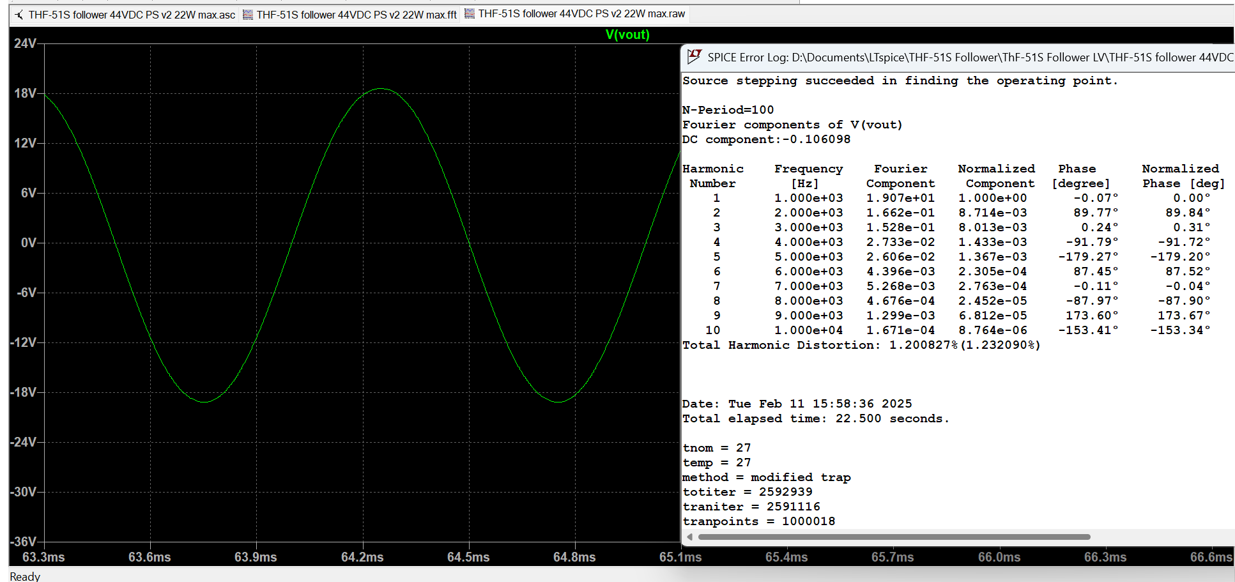This screenshot has width=1235, height=582.
Task: Click the 65.7ms time axis label
Action: coord(893,557)
